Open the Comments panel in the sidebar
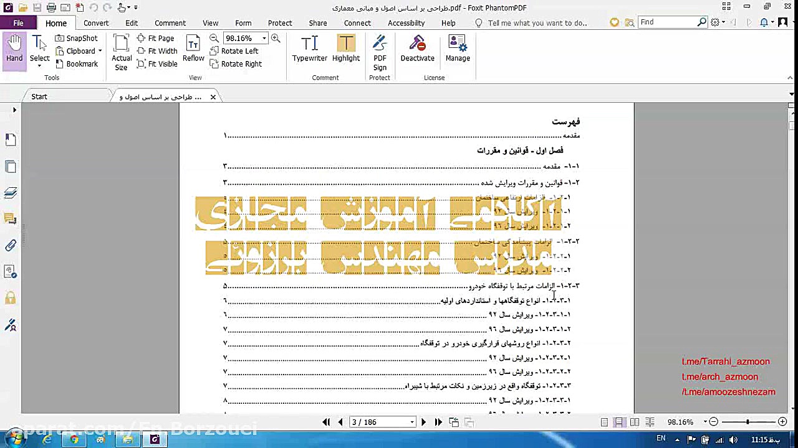Screen dimensions: 798x448 click(10, 218)
